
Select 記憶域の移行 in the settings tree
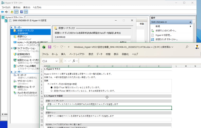click(24, 54)
